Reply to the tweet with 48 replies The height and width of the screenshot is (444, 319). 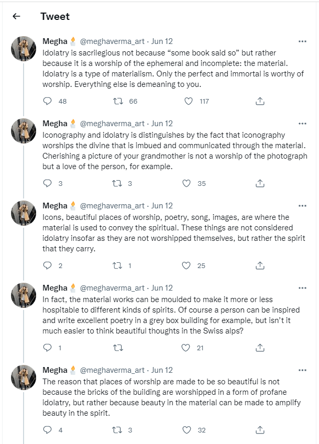click(48, 101)
